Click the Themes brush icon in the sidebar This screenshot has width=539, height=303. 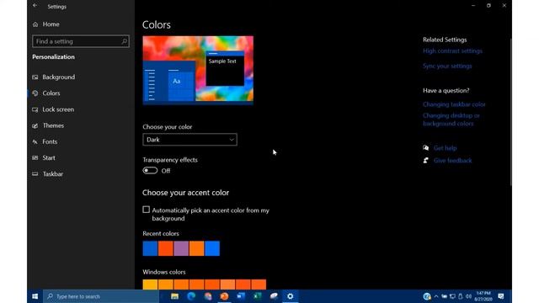(35, 125)
